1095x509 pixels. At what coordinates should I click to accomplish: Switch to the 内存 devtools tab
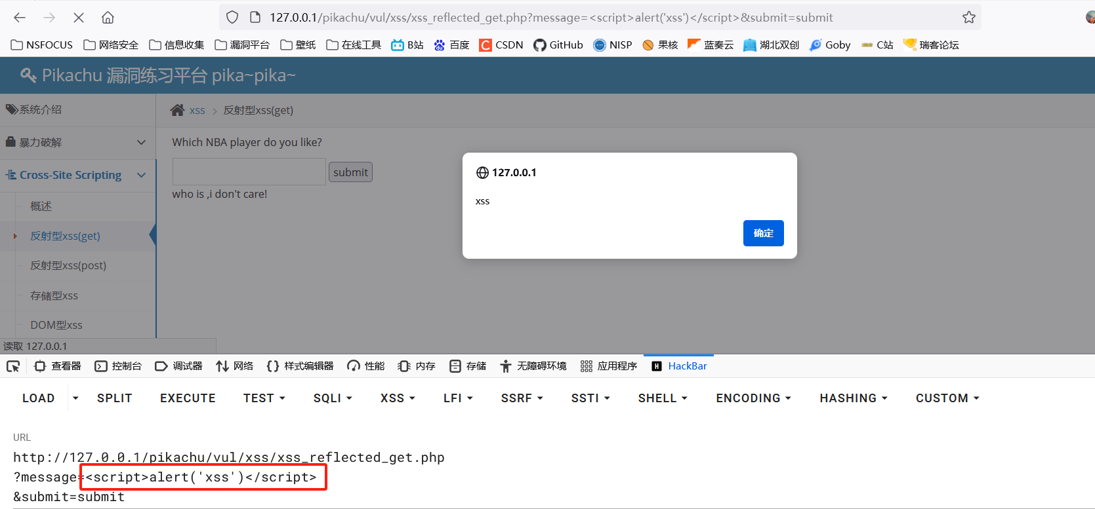(417, 366)
